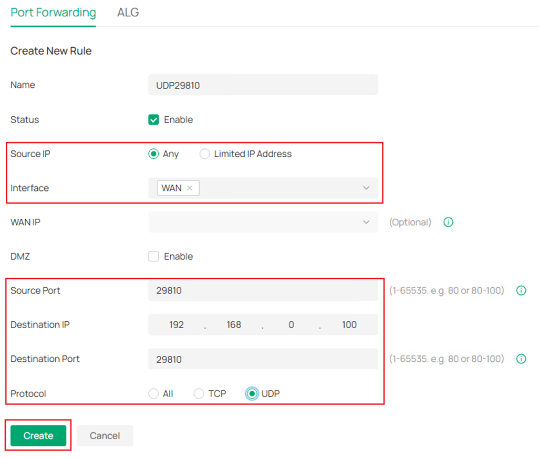Select the Port Forwarding tab
This screenshot has height=458, width=539.
pyautogui.click(x=53, y=13)
